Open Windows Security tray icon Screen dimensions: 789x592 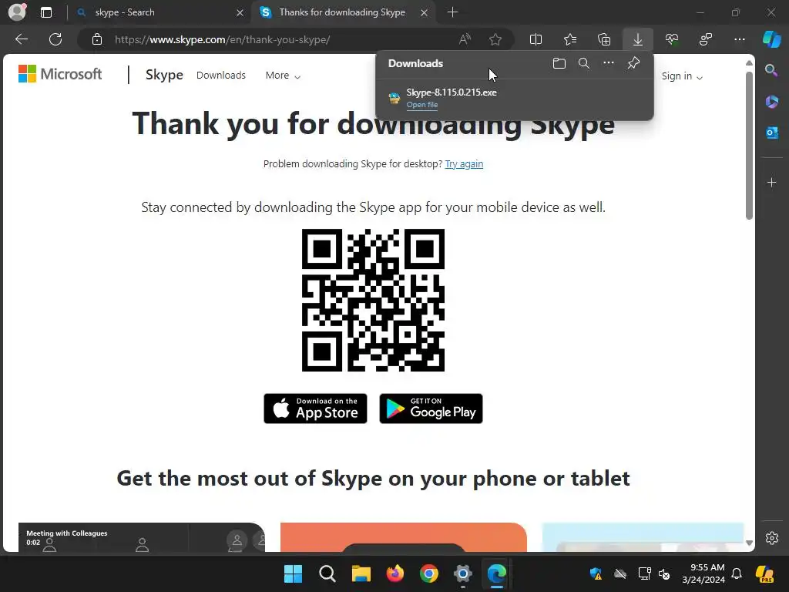(x=596, y=573)
